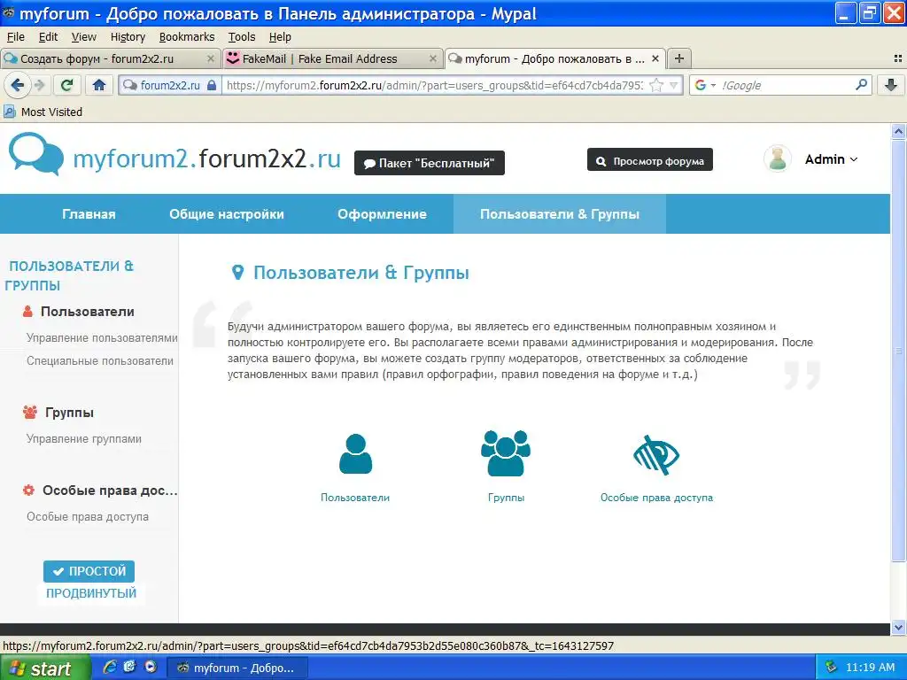This screenshot has height=680, width=907.
Task: Close the active myforum tab
Action: (655, 58)
